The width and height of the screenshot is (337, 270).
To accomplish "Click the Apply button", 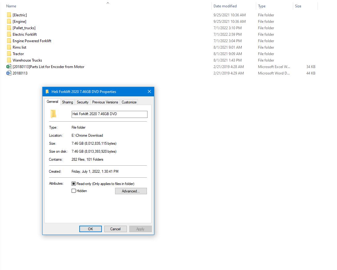I will point(140,229).
